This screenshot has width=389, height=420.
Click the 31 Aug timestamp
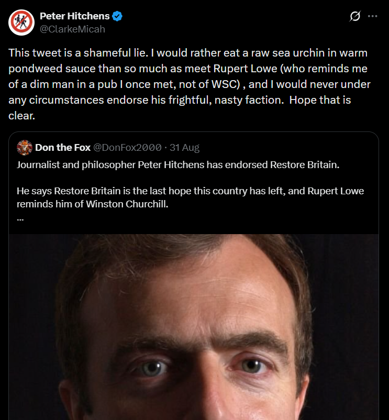(x=184, y=148)
